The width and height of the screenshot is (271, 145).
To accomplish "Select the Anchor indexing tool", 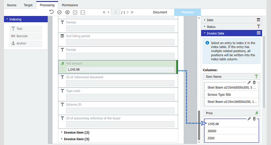I will click(26, 43).
